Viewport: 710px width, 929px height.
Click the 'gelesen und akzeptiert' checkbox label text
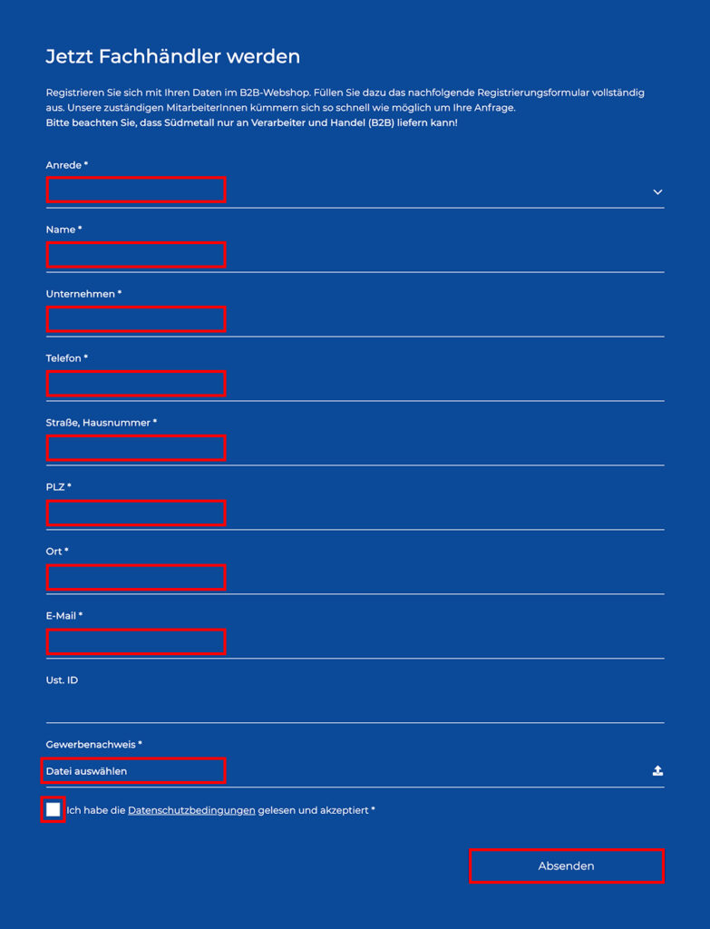pos(314,810)
